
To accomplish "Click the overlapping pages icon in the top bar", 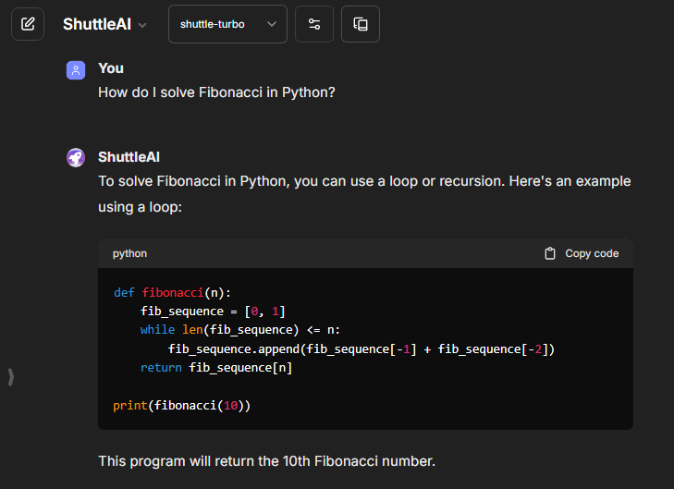I will 361,24.
